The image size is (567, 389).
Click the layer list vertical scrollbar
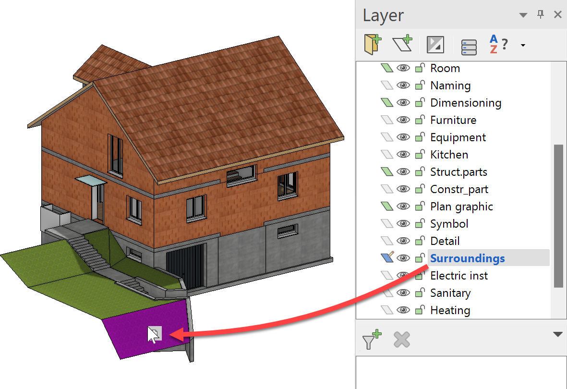[x=558, y=216]
